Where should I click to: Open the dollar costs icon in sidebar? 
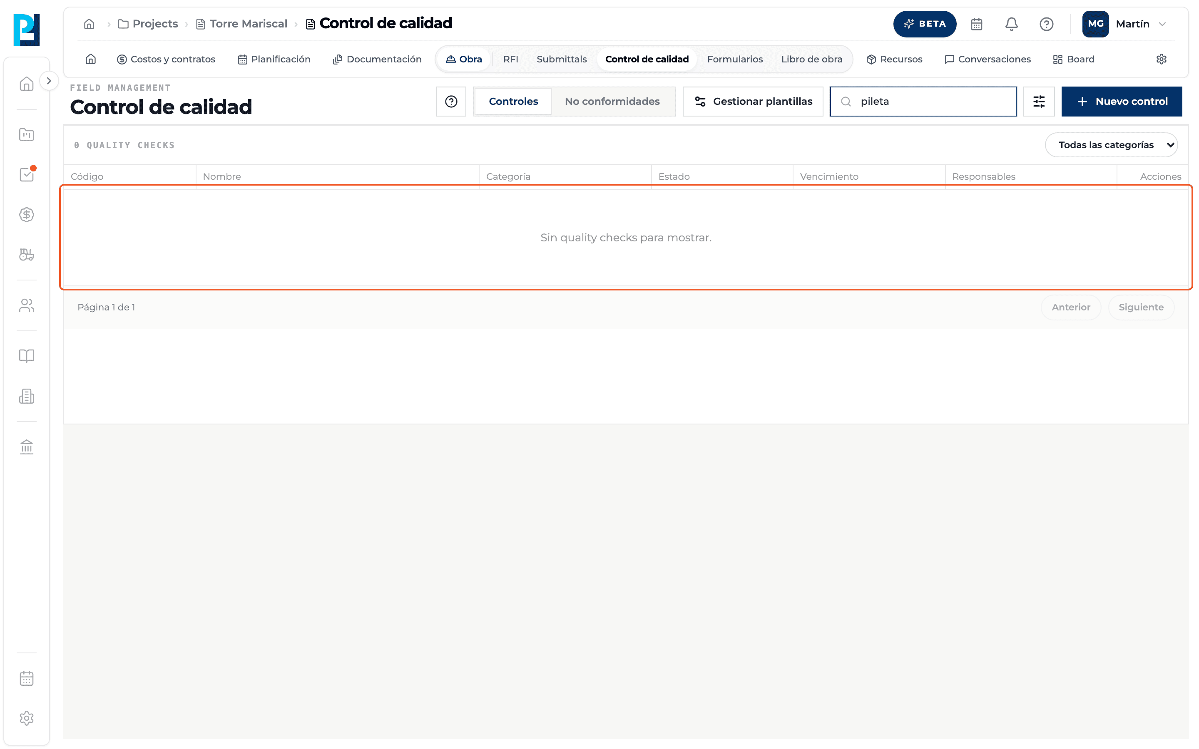click(x=27, y=214)
